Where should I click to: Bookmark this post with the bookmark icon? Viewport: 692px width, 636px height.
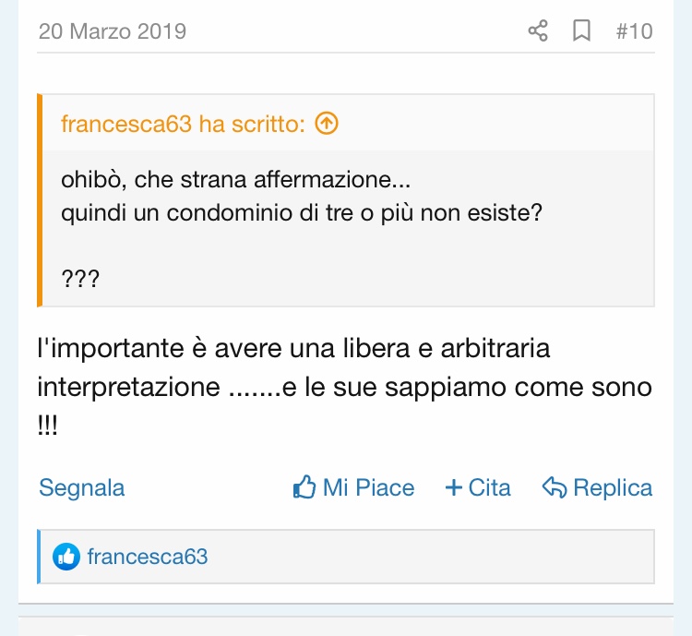[581, 30]
